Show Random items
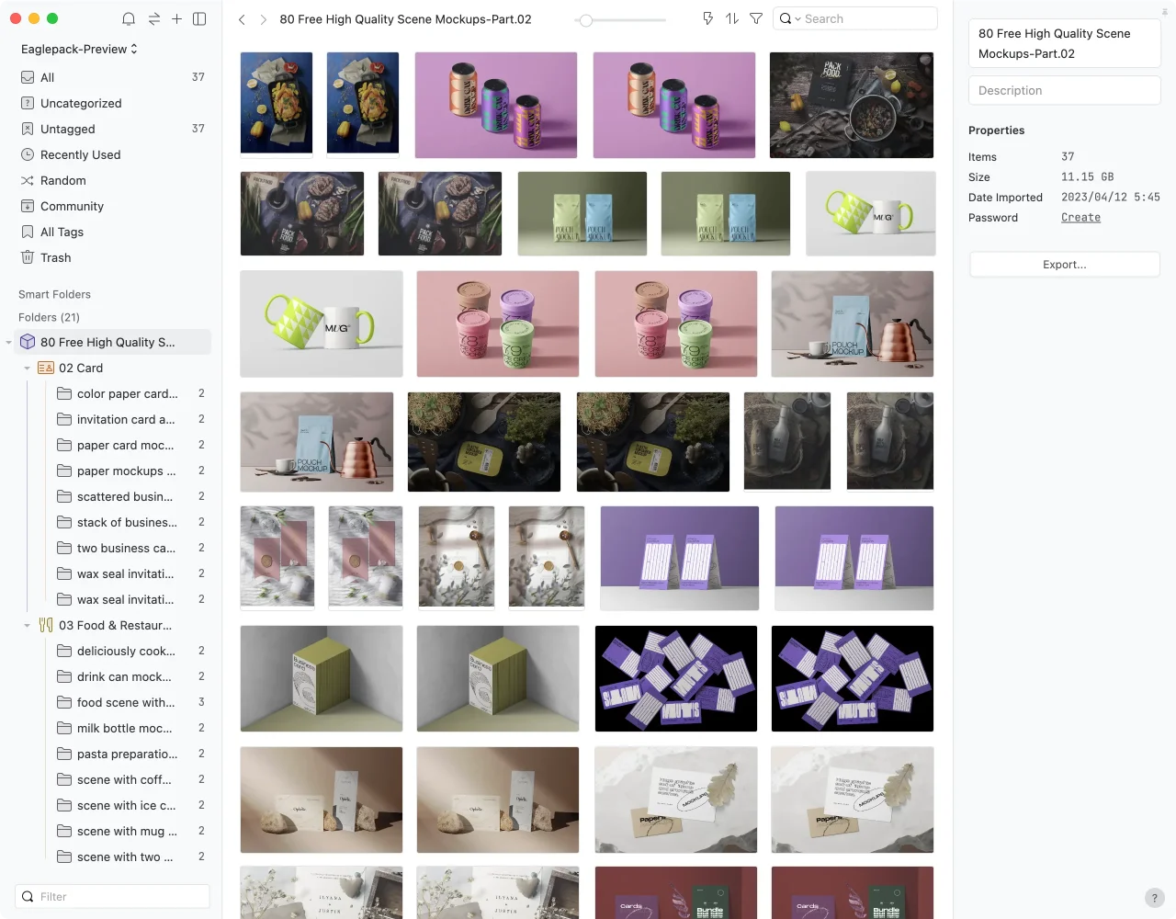Image resolution: width=1176 pixels, height=919 pixels. click(112, 180)
